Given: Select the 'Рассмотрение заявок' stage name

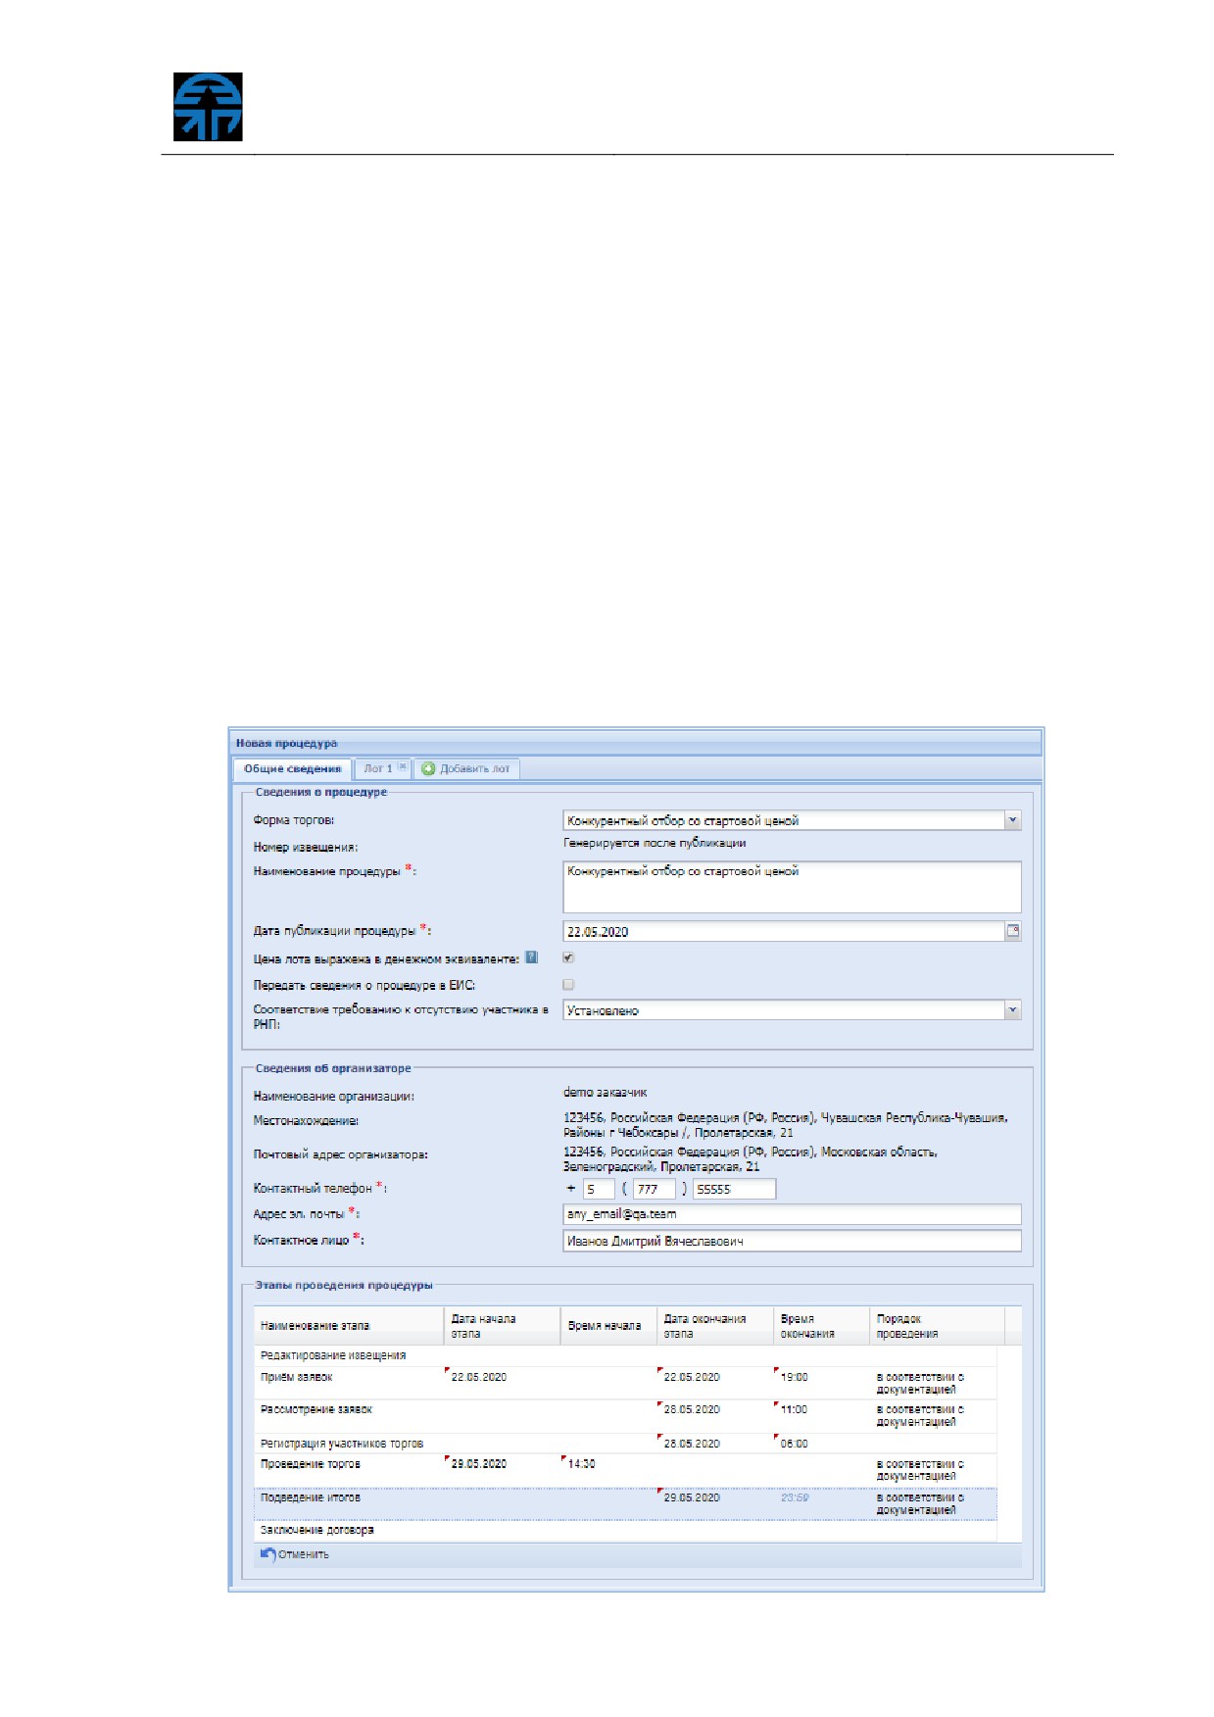Looking at the screenshot, I should [x=316, y=1409].
